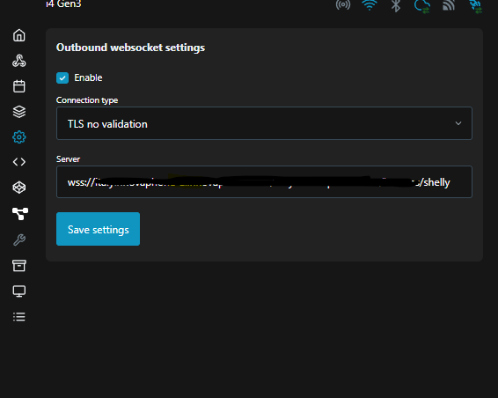Open the list menu icon
The image size is (498, 398).
click(x=19, y=317)
